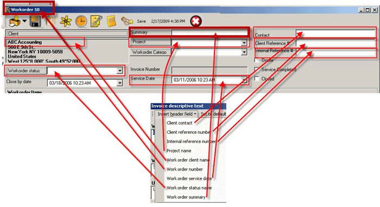Expand the Project combo box arrow
Image resolution: width=380 pixels, height=207 pixels.
[244, 43]
